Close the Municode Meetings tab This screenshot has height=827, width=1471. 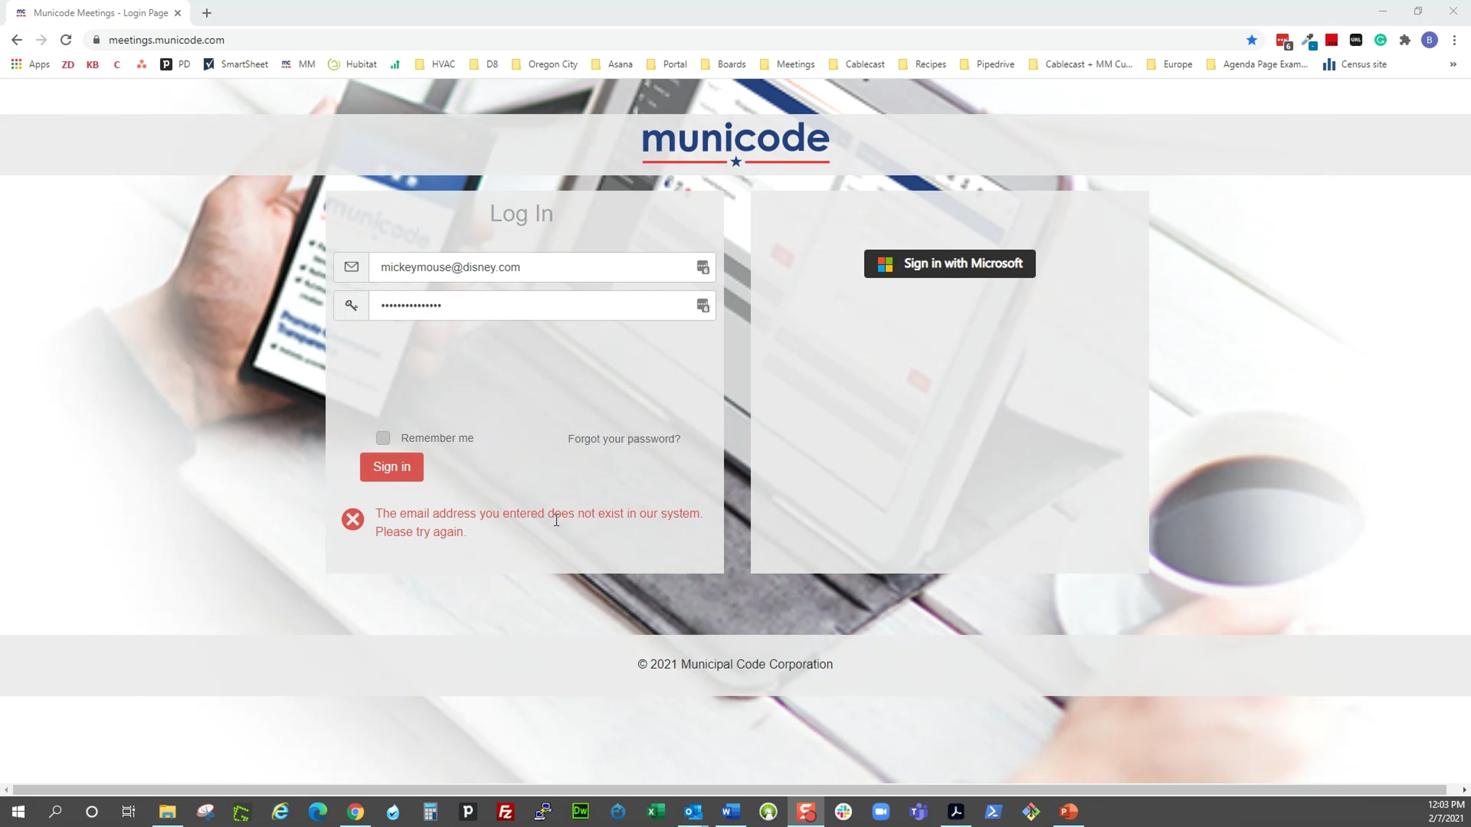pyautogui.click(x=178, y=13)
